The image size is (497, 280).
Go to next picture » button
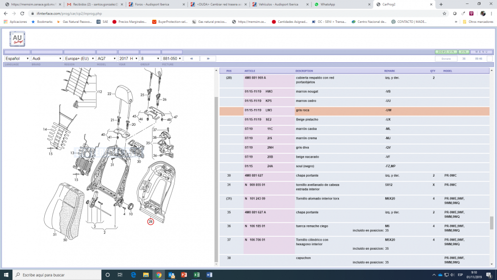coord(208,59)
